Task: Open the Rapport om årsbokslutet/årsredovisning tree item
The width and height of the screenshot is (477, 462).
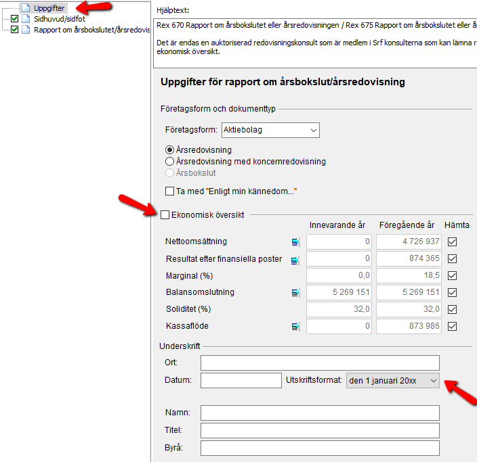Action: tap(92, 30)
